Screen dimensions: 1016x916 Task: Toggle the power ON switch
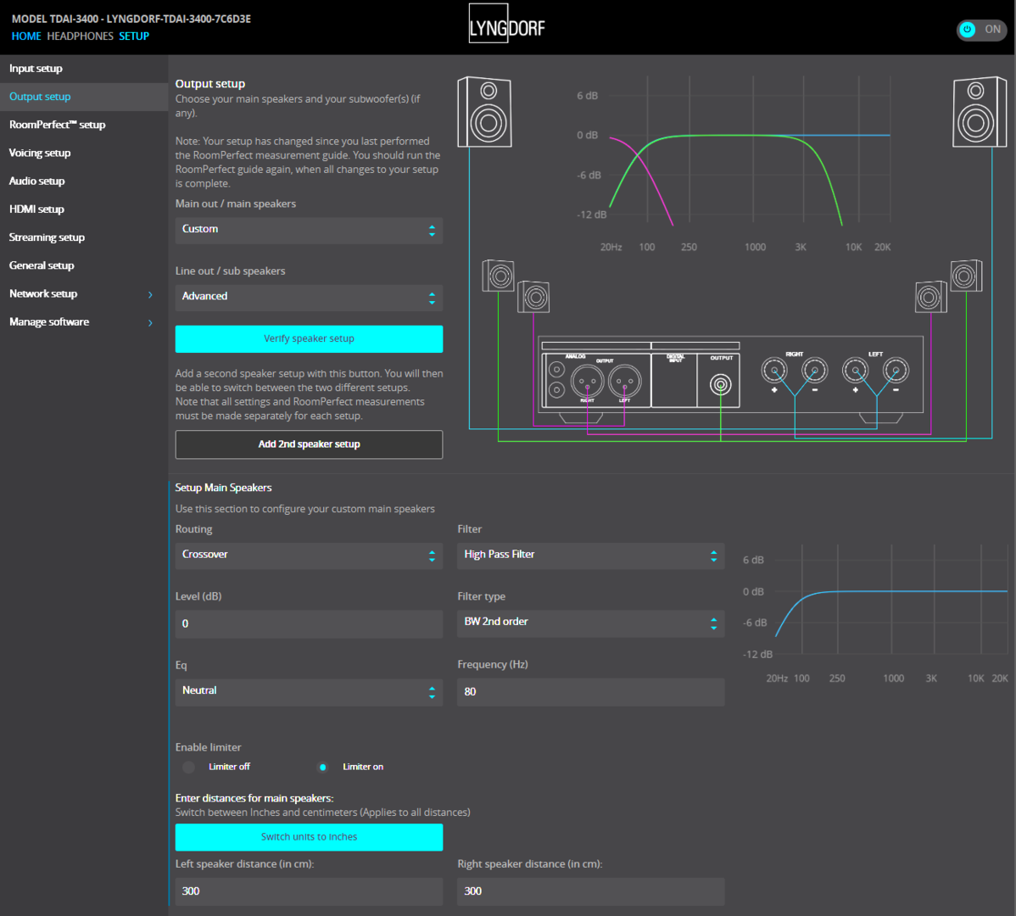tap(981, 29)
